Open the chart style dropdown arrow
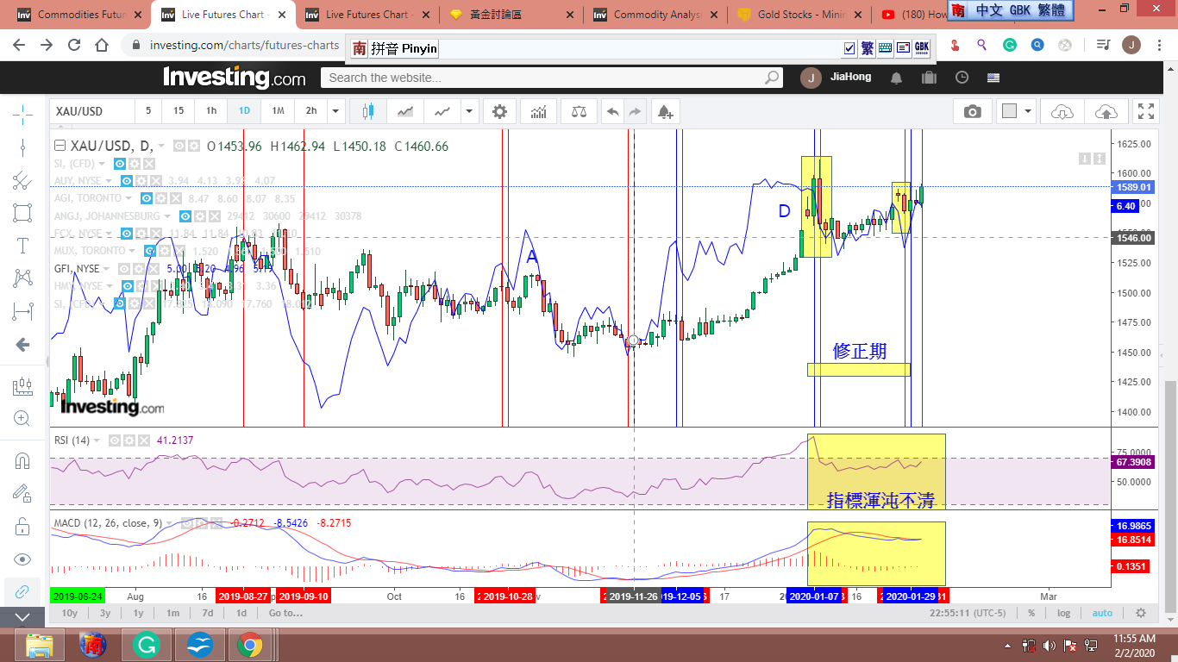 point(468,111)
